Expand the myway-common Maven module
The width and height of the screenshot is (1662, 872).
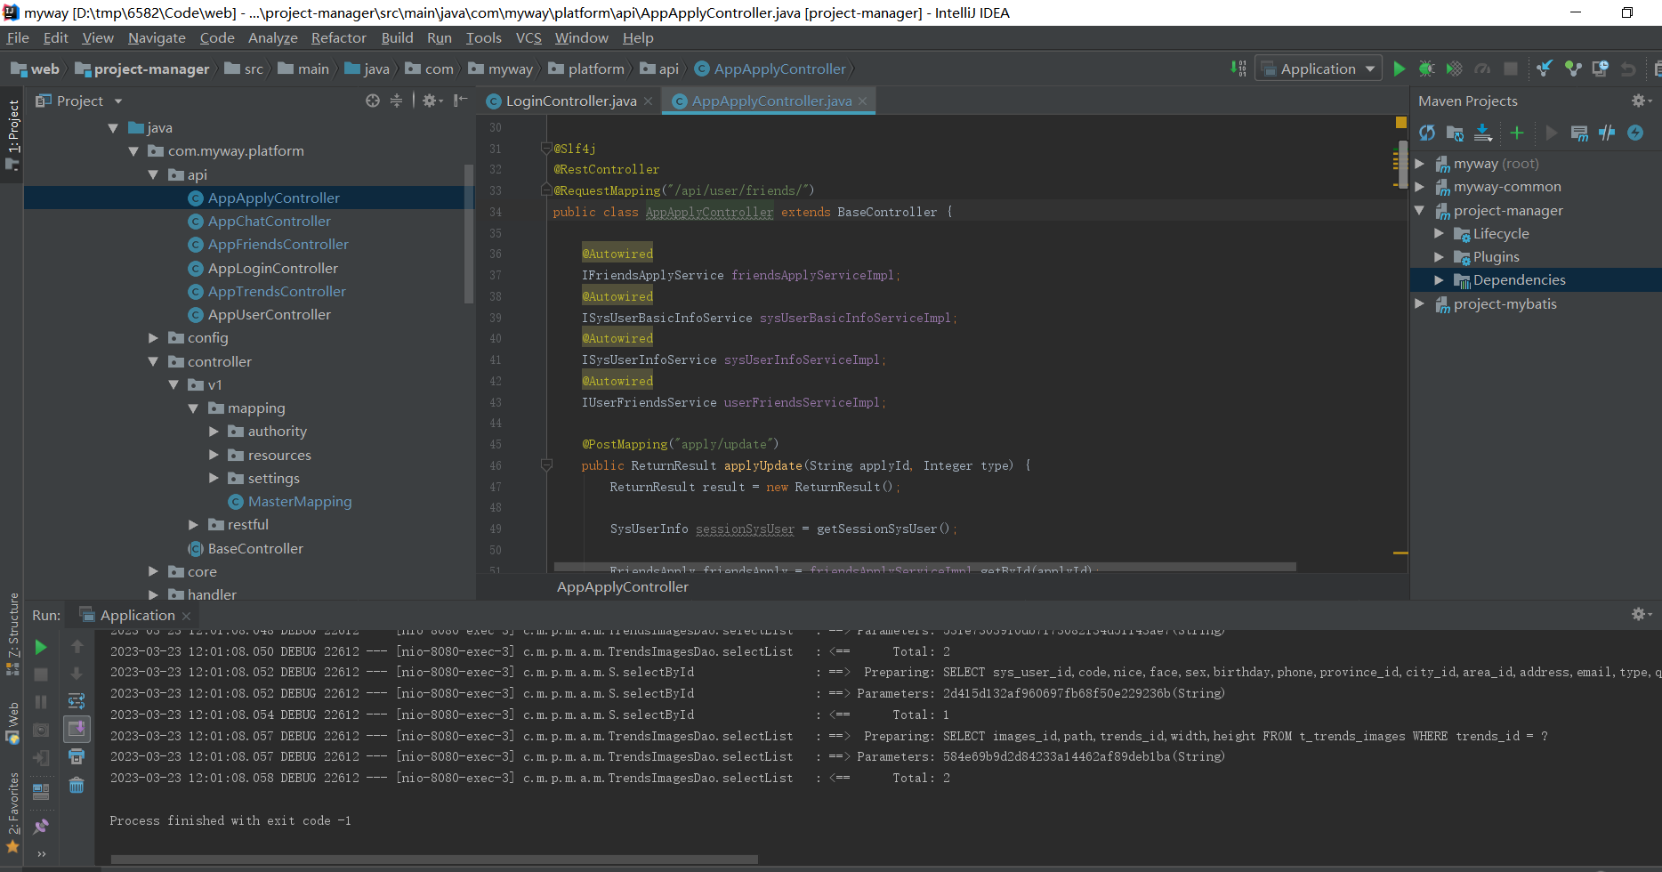click(x=1419, y=187)
